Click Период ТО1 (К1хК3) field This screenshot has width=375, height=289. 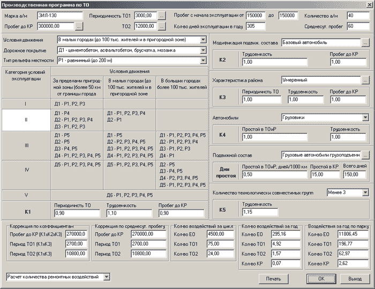[76, 244]
